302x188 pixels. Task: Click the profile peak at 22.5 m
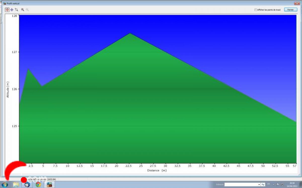pos(130,33)
